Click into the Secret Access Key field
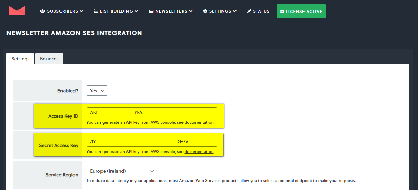Viewport: 418px width, 190px height. [x=152, y=142]
